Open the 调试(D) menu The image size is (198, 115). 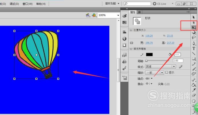coord(14,4)
